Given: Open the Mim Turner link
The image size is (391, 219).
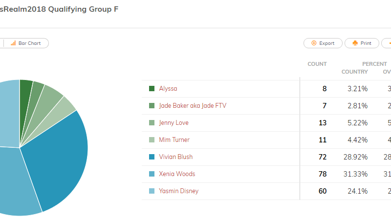Looking at the screenshot, I should click(x=174, y=140).
